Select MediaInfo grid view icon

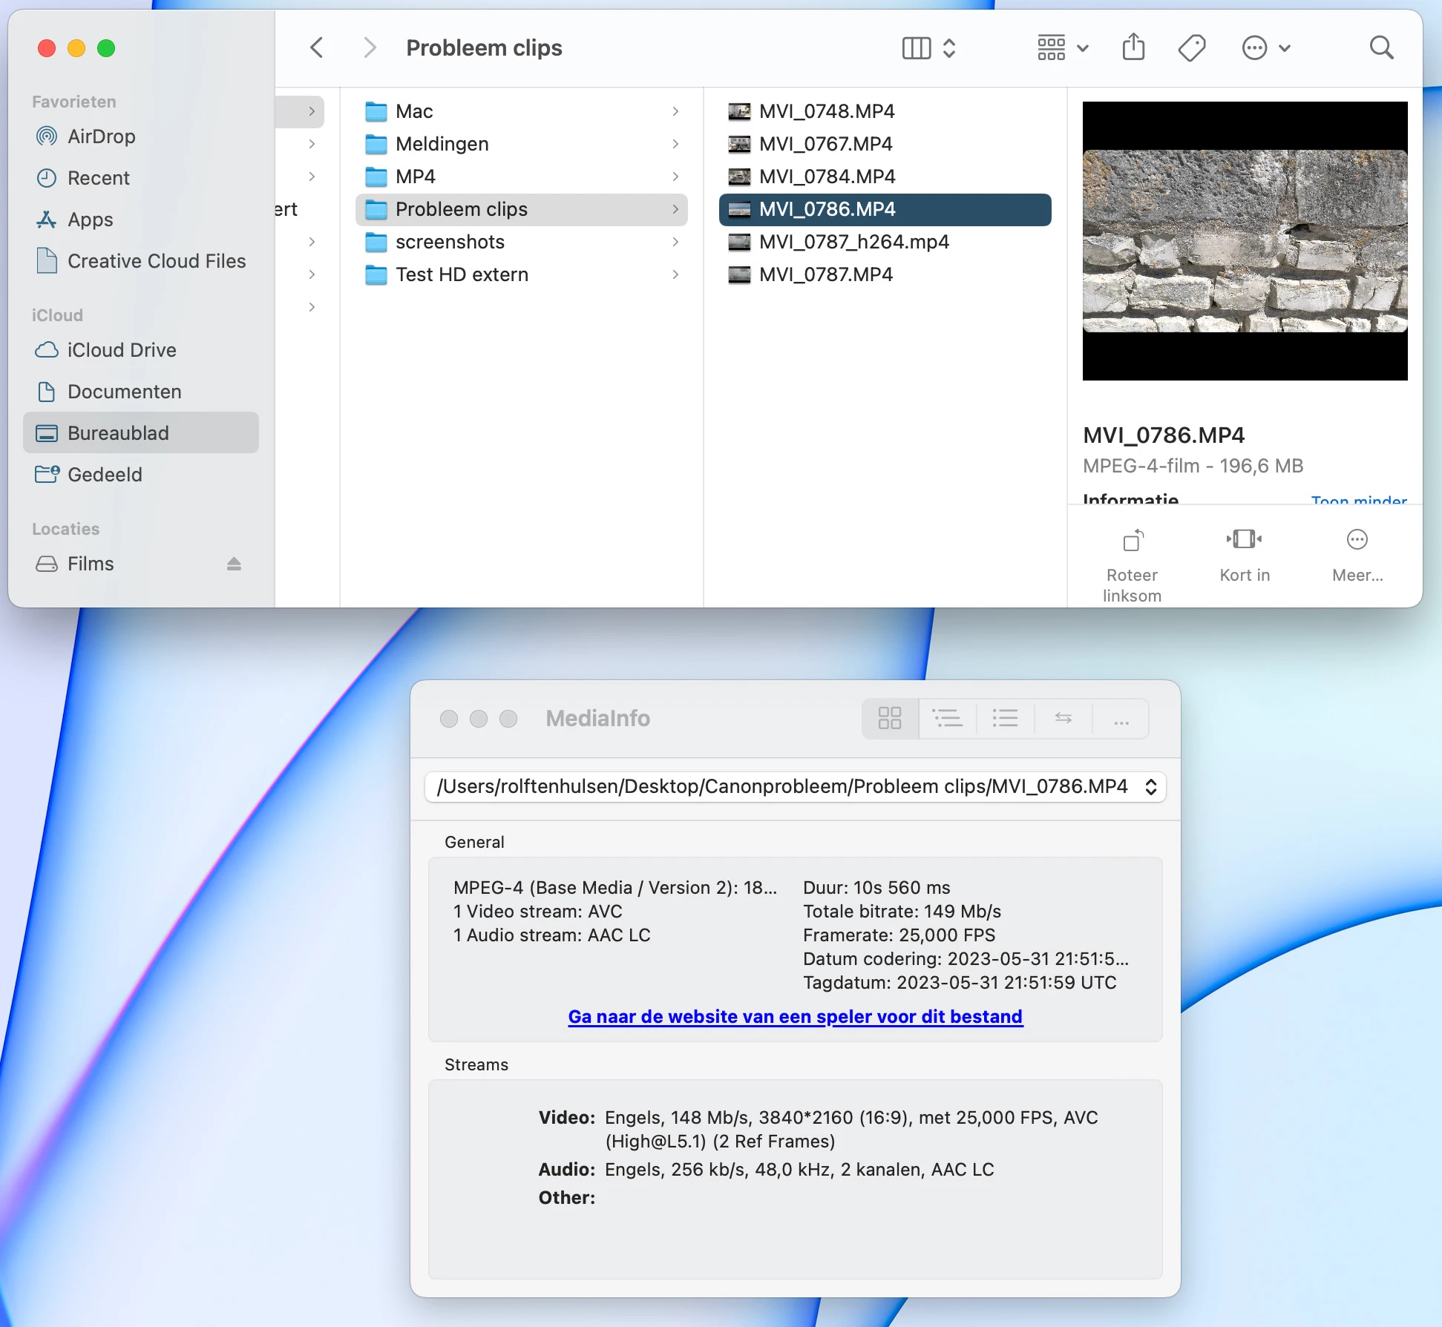[890, 718]
